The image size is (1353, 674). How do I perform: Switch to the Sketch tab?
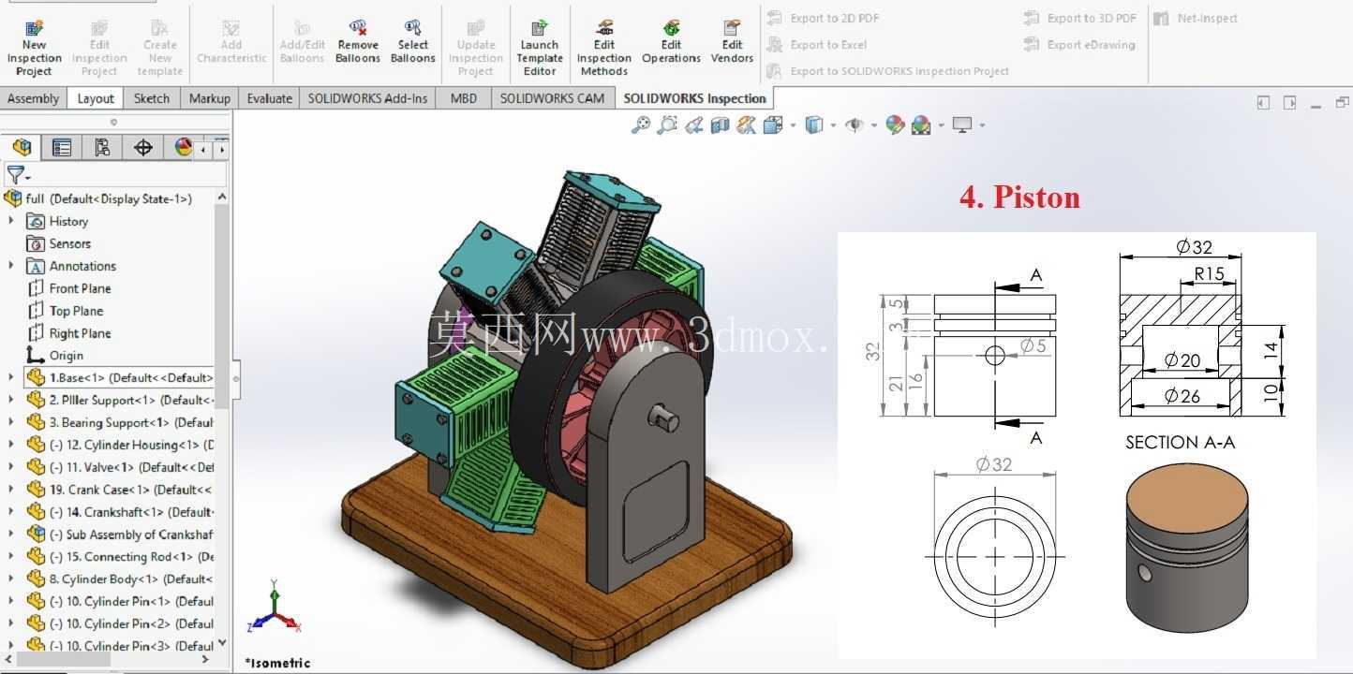[x=152, y=98]
